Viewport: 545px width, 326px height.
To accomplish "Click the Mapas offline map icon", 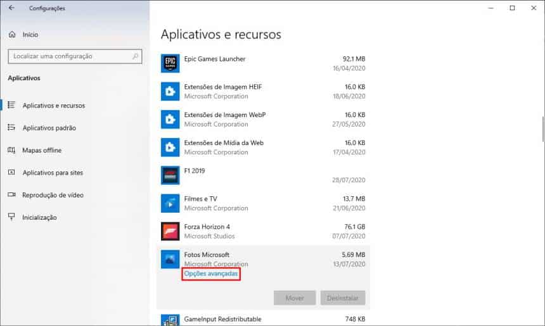I will coord(11,150).
